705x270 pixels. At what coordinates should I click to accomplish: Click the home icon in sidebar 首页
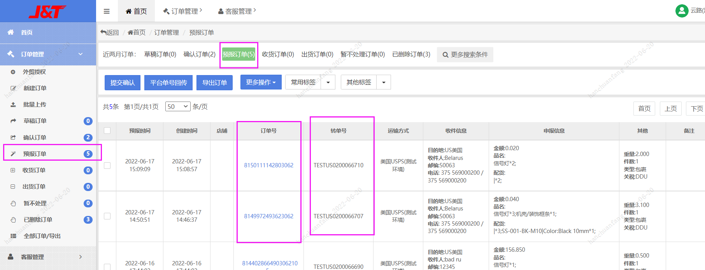tap(11, 32)
